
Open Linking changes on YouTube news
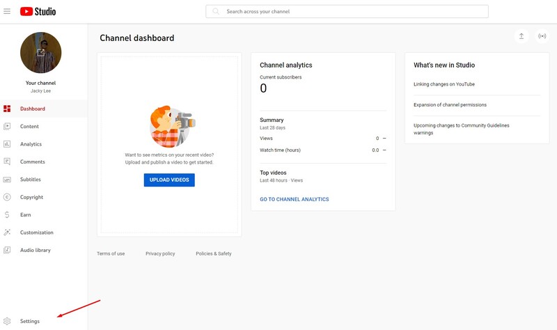[x=444, y=84]
